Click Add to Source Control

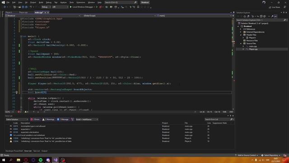tap(247, 155)
